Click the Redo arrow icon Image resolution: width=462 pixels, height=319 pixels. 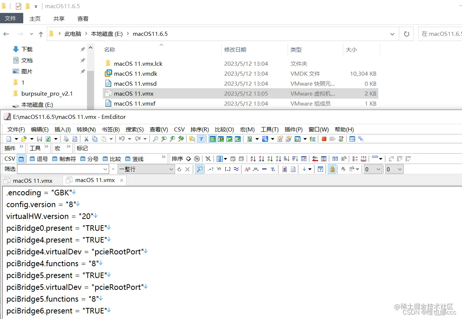pyautogui.click(x=138, y=139)
